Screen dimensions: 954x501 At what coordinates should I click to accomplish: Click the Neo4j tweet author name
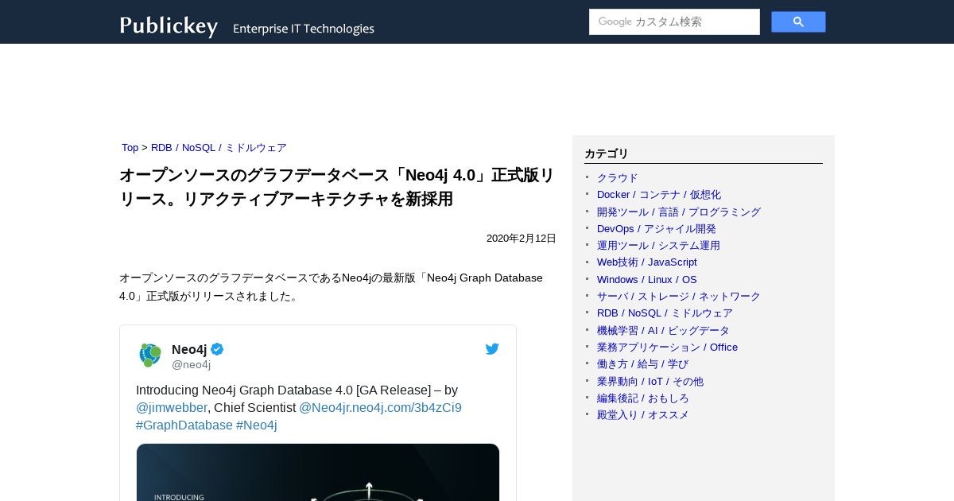[189, 349]
